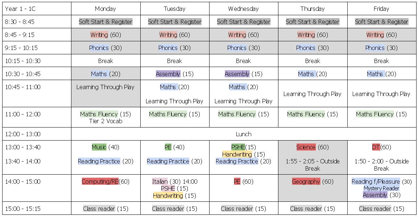
Task: Select Thursday's 1:55 - 2:05 Outside Break
Action: click(x=313, y=165)
